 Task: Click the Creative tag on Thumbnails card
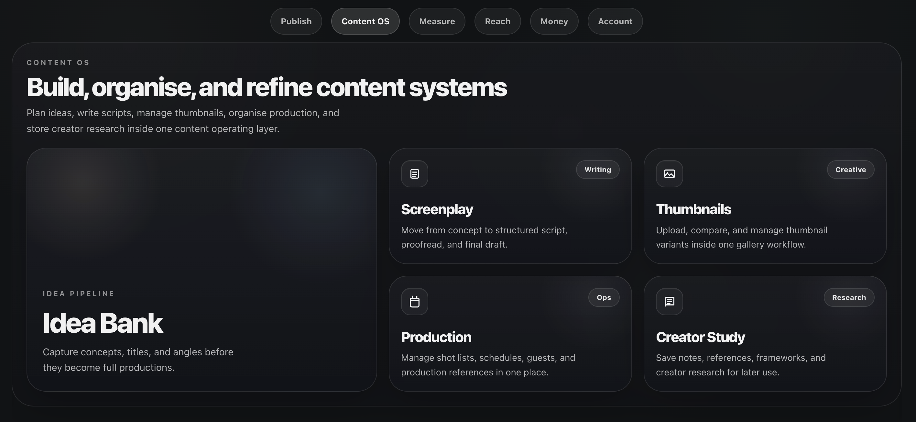tap(851, 170)
